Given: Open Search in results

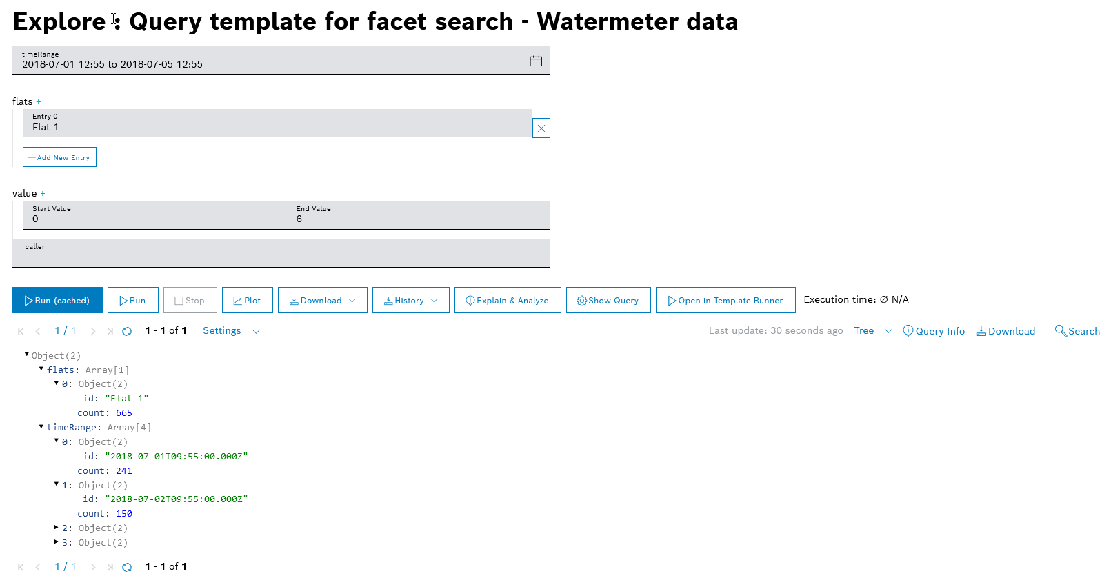Looking at the screenshot, I should (x=1077, y=331).
